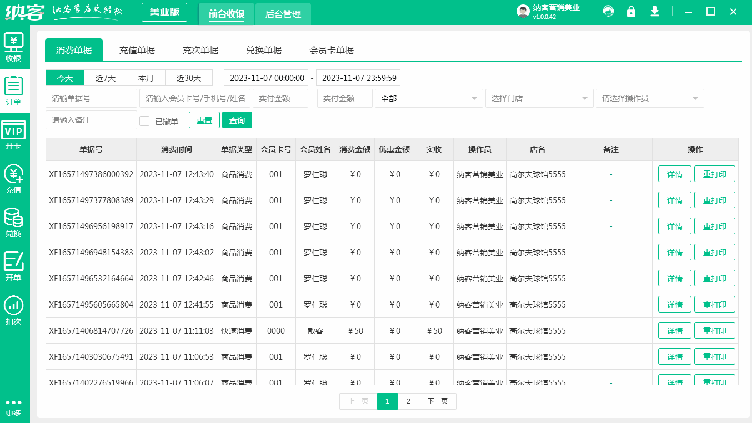Expand the 选择门店 store selector
The height and width of the screenshot is (423, 752).
539,98
